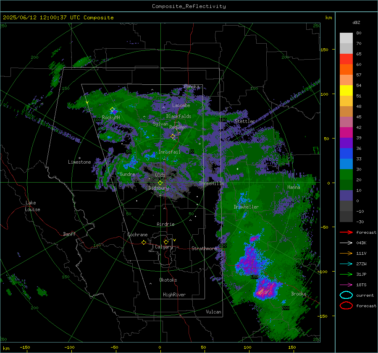
Task: Select the light blue 30-33 dBZ swatch
Action: 346,164
